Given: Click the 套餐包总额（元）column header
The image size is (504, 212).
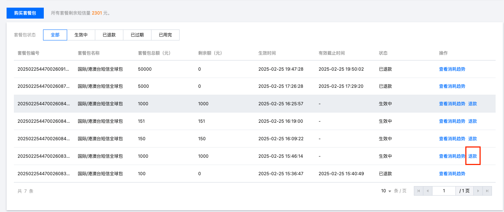Looking at the screenshot, I should click(154, 53).
